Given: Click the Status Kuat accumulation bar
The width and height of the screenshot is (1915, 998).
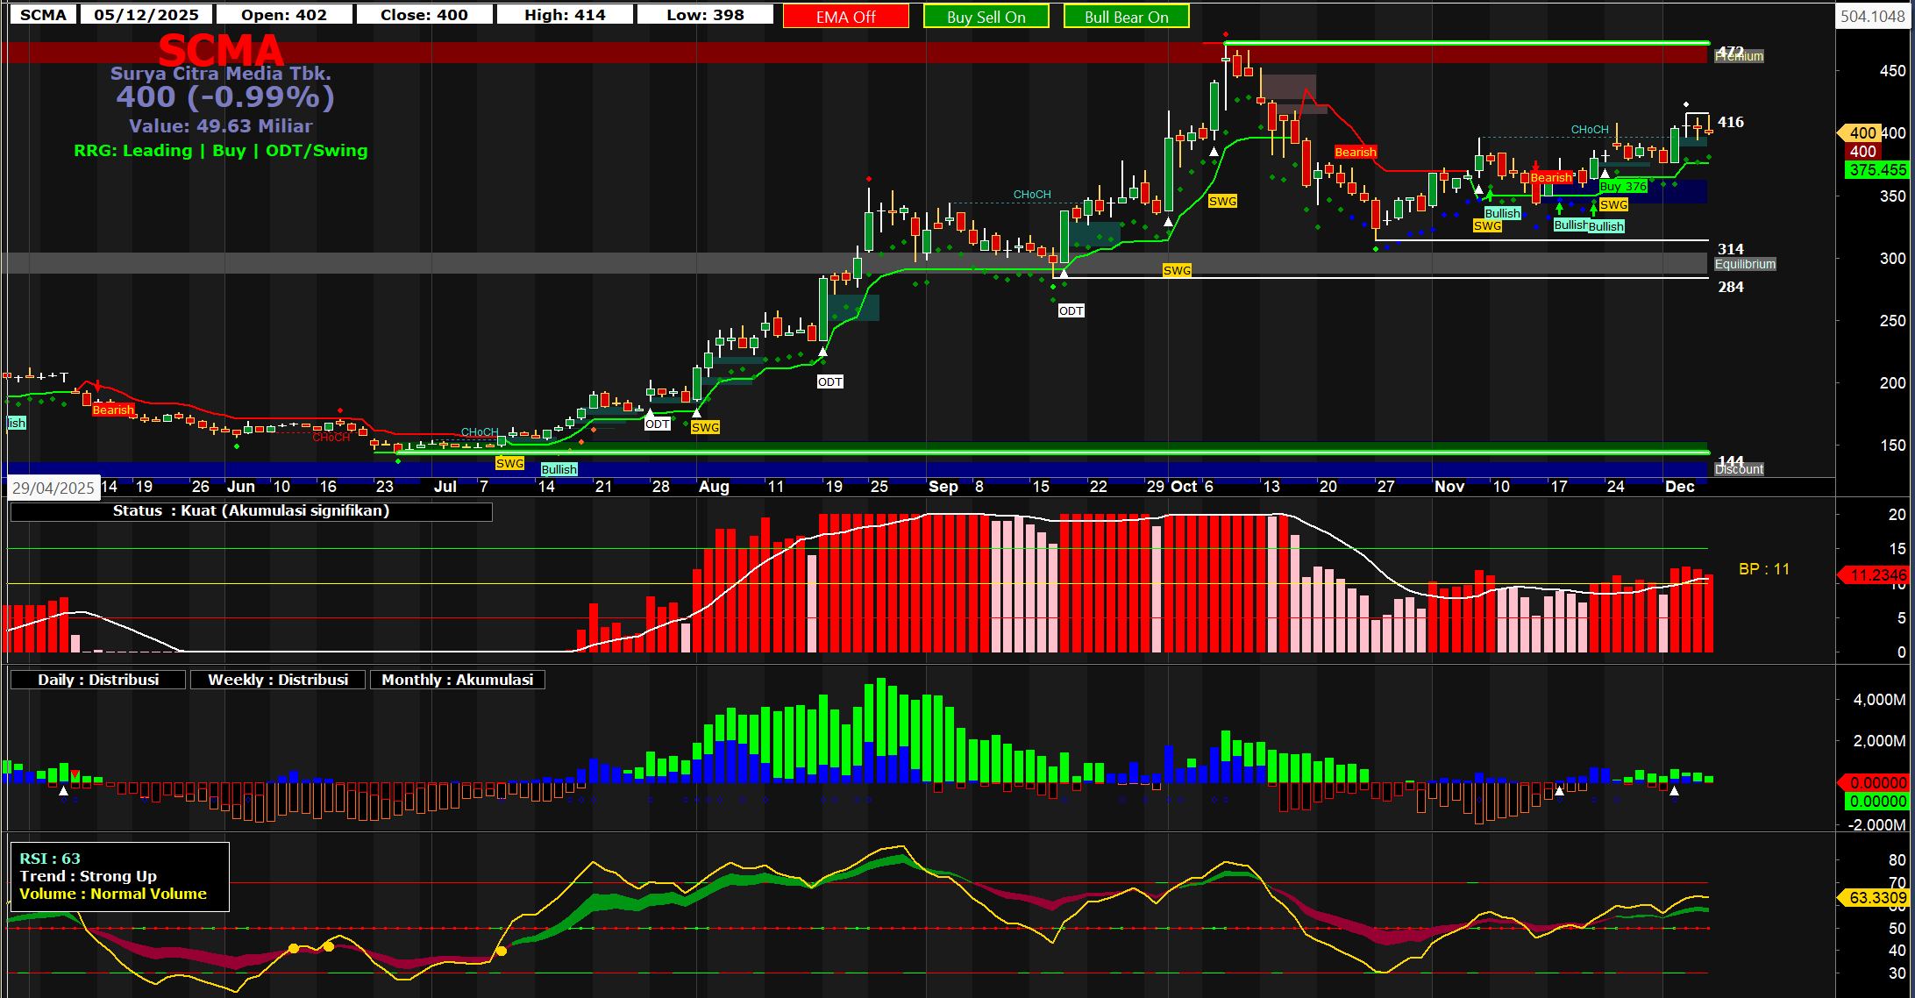Looking at the screenshot, I should click(251, 511).
